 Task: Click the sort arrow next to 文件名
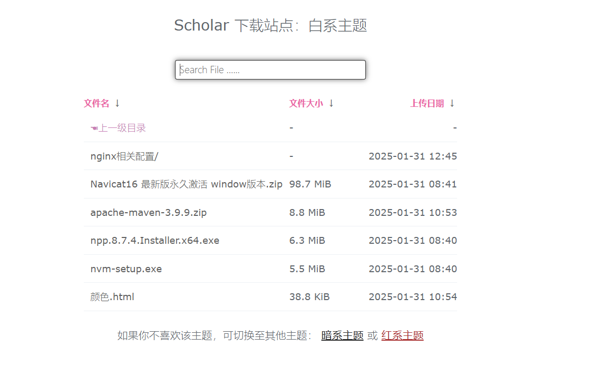click(x=117, y=103)
